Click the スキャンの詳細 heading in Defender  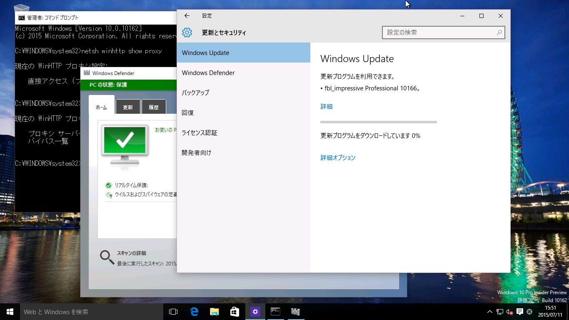coord(132,253)
